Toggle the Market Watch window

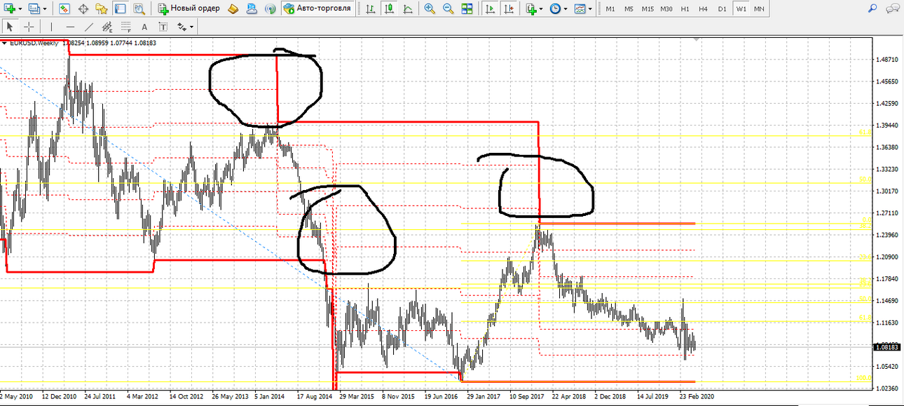pos(65,8)
